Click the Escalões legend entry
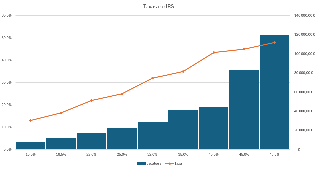Screen dimensions: 318x169 pyautogui.click(x=153, y=163)
